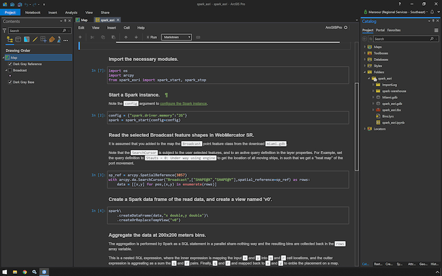Open the Share ribbon tab
442x276 pixels.
click(x=105, y=13)
